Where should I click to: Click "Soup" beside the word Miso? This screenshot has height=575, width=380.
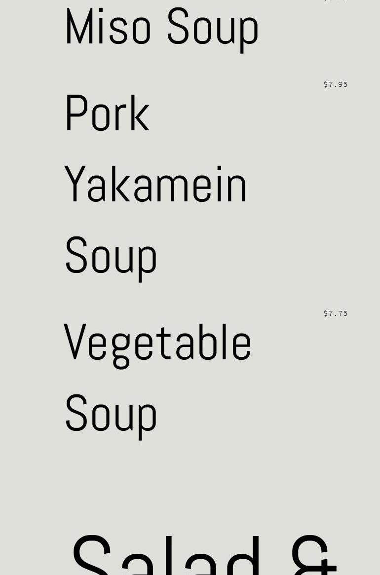coord(213,28)
